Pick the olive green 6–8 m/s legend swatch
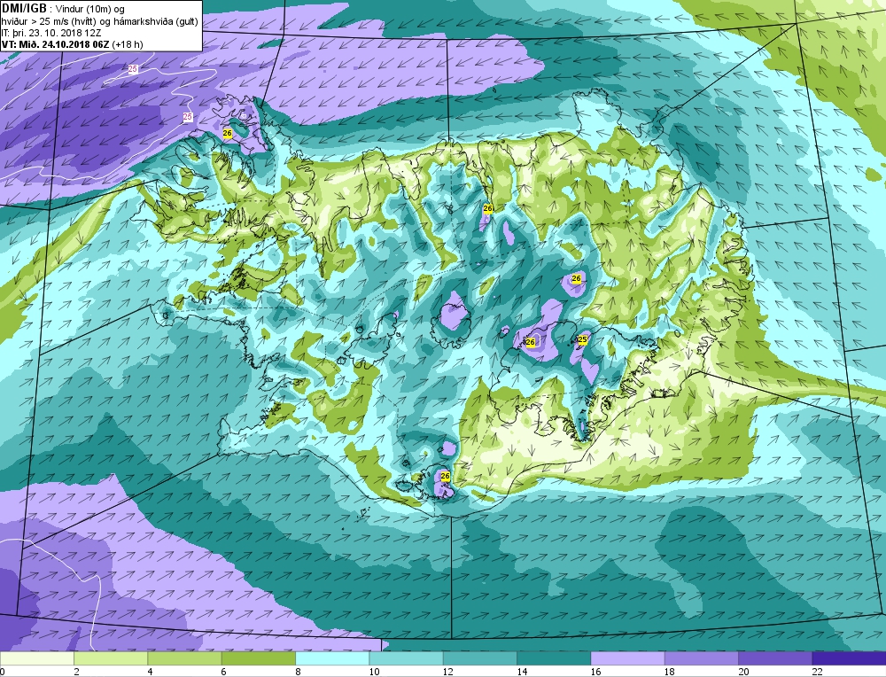The height and width of the screenshot is (677, 886). pyautogui.click(x=258, y=658)
